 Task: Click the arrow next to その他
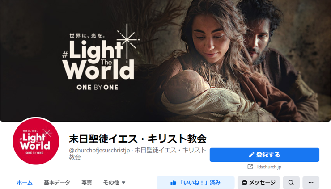[123, 183]
